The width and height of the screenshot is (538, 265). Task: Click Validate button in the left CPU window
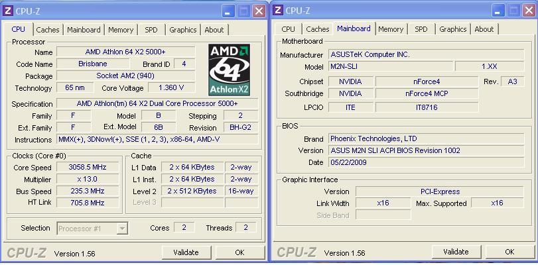[186, 252]
